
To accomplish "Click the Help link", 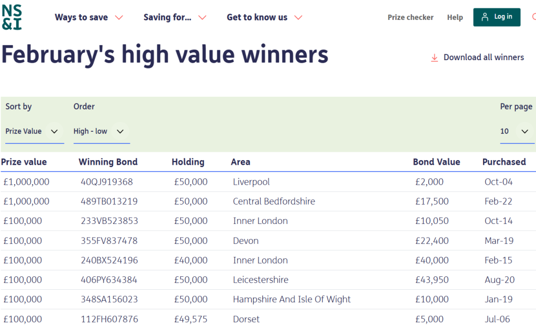I will pos(455,17).
